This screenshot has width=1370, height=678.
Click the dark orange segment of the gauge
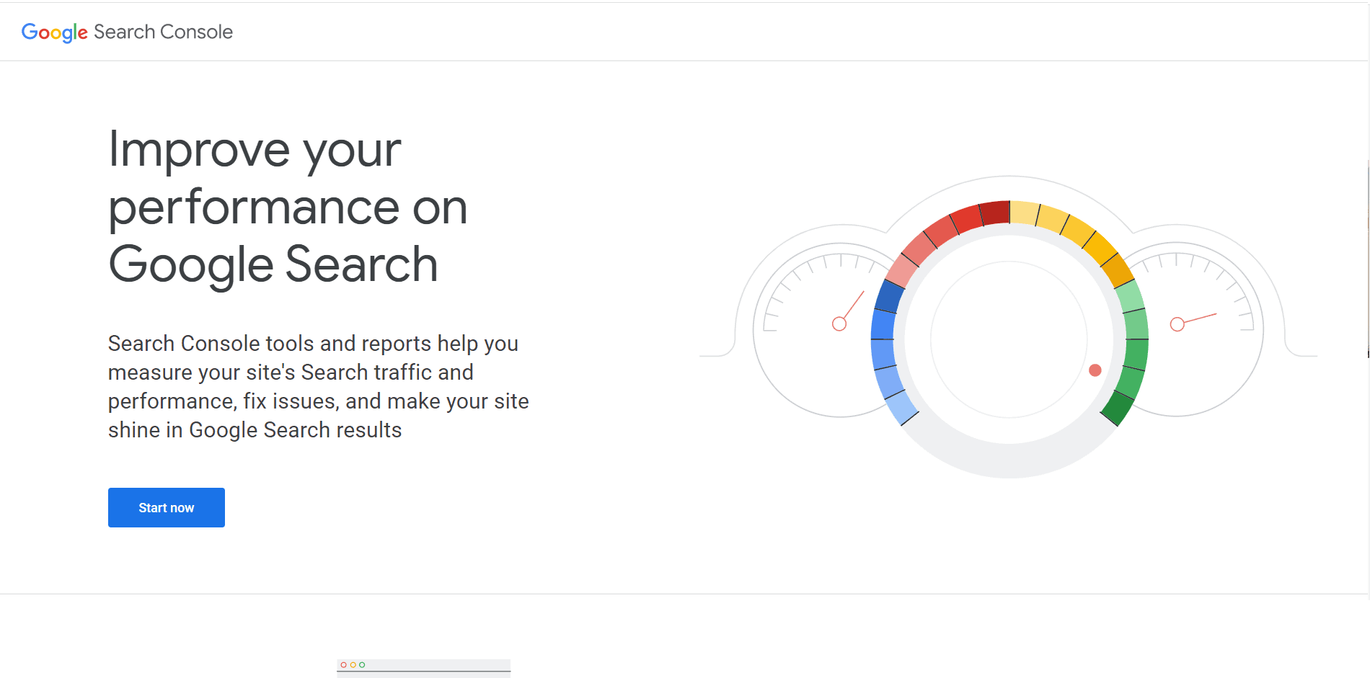[x=1117, y=271]
